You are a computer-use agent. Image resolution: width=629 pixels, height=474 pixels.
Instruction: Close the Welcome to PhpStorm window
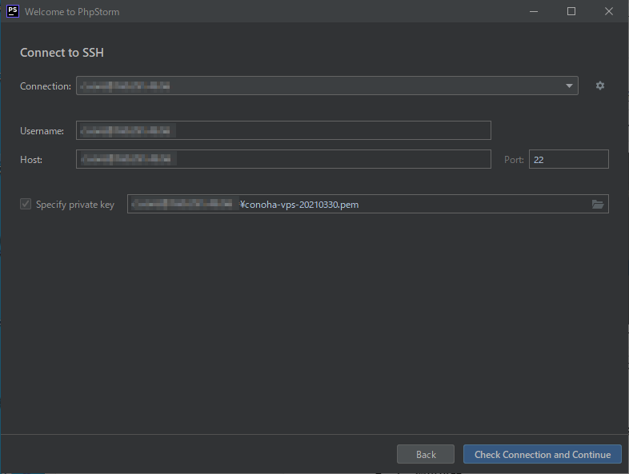pyautogui.click(x=608, y=11)
